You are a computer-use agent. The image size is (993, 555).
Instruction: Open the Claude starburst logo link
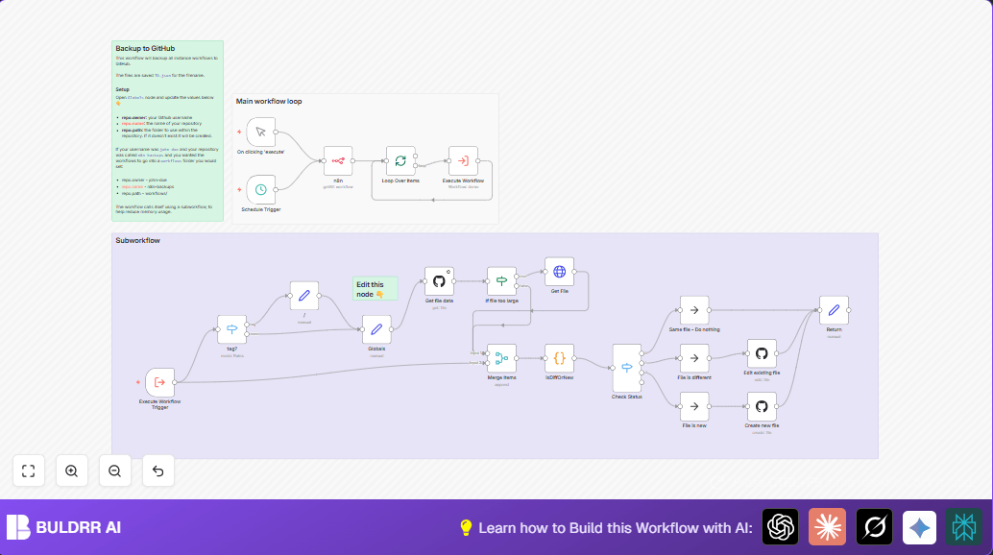(x=827, y=526)
